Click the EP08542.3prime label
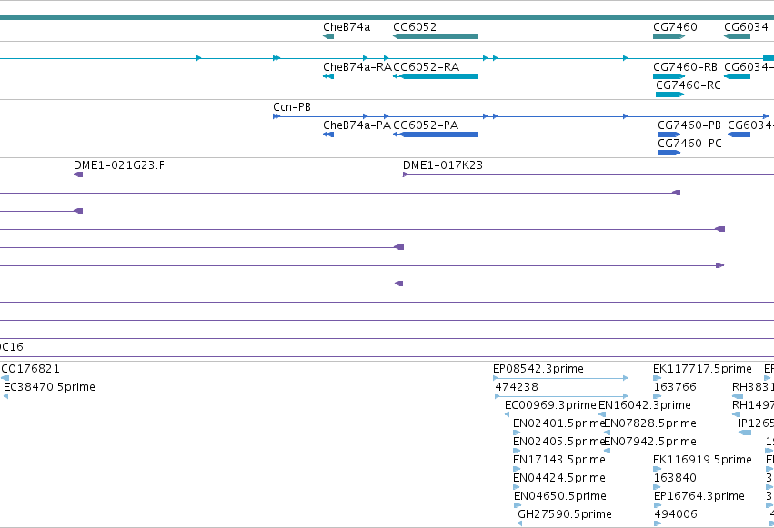This screenshot has width=774, height=528. coord(538,369)
